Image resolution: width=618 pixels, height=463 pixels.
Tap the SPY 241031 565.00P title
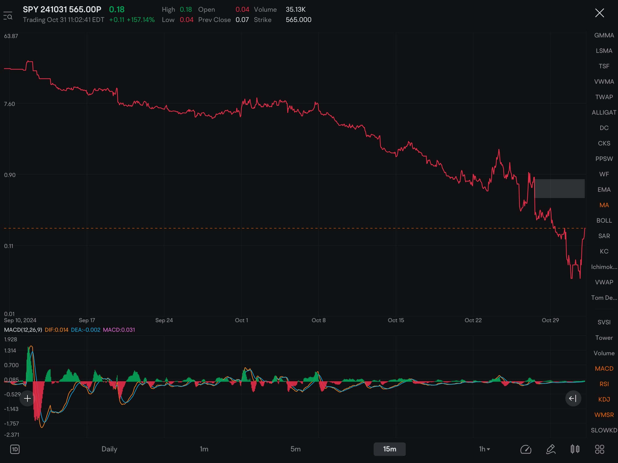pos(62,9)
